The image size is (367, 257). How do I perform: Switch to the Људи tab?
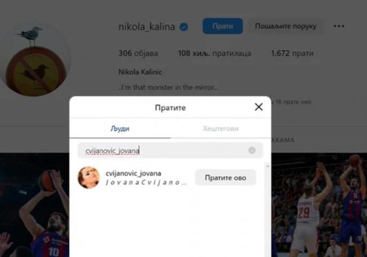point(120,128)
